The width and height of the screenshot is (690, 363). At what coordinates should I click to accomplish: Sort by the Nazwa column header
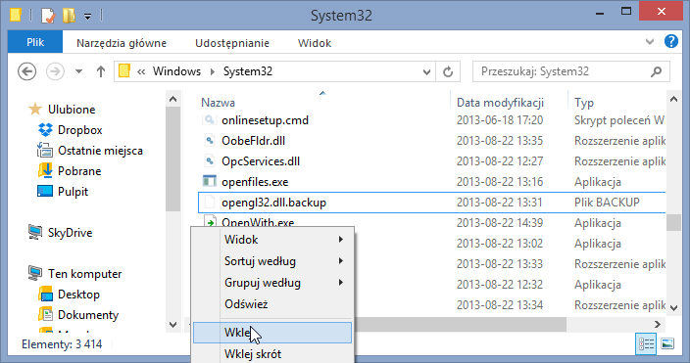point(219,103)
